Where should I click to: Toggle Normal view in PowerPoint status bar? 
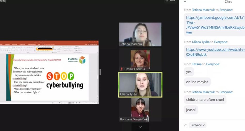tap(70, 103)
